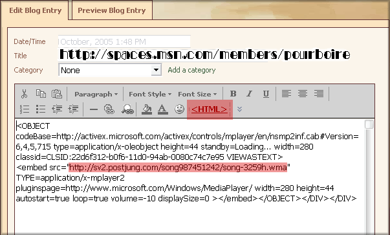Choose font text color
Image resolution: width=390 pixels, height=235 pixels.
[163, 109]
